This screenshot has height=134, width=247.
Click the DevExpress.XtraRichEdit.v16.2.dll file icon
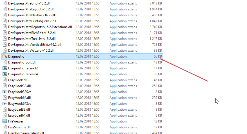click(5, 33)
